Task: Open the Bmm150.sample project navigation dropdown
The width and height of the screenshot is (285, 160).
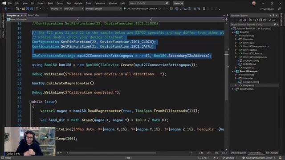Action: pos(43,19)
